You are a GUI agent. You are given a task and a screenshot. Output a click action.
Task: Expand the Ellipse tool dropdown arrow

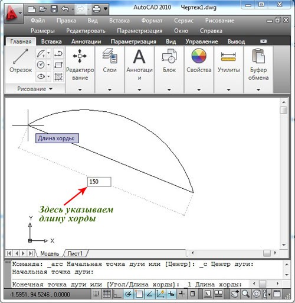48,76
